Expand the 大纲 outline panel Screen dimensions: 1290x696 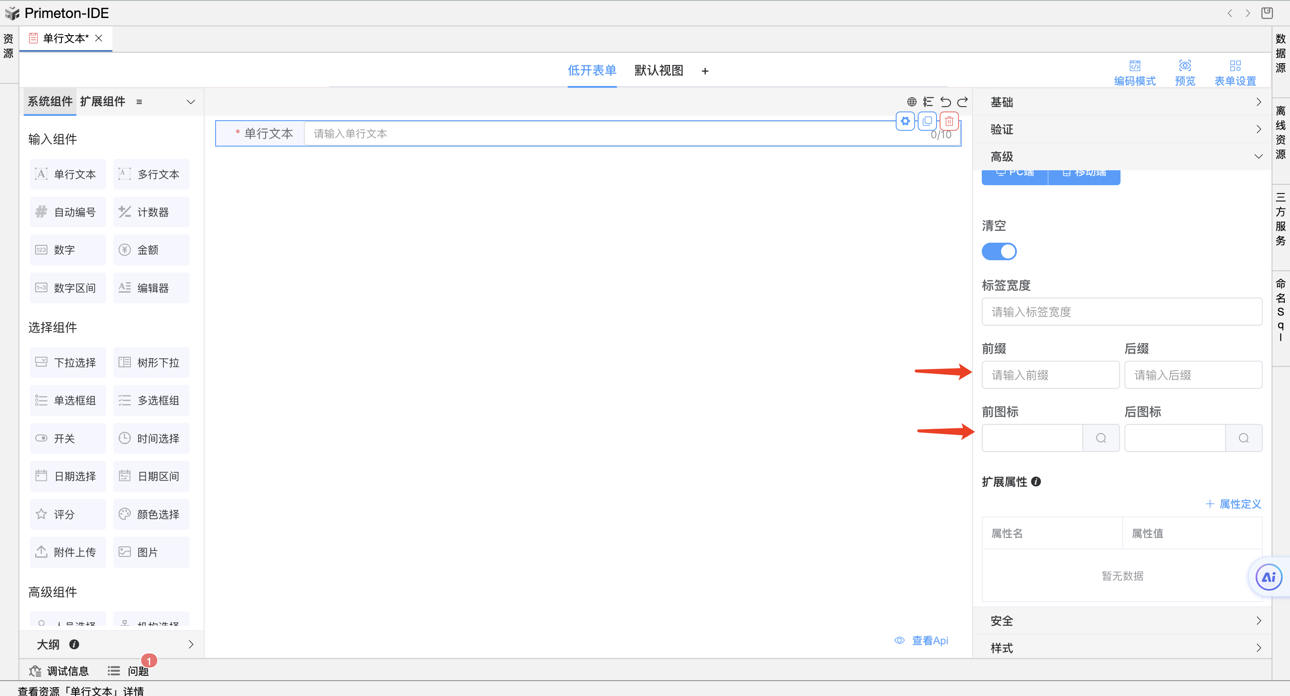point(190,645)
